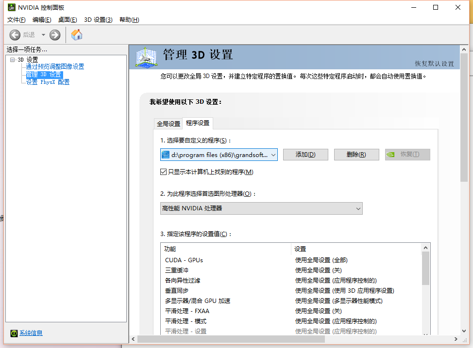Open the back history dropdown arrow
This screenshot has width=473, height=348.
click(43, 35)
